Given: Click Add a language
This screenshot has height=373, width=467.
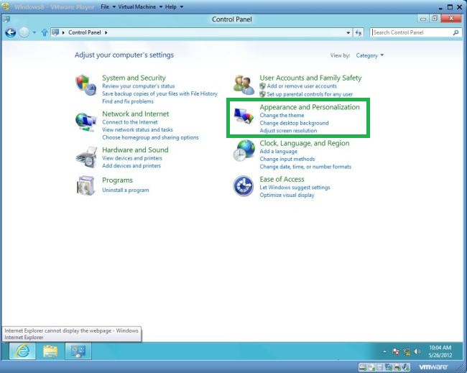Looking at the screenshot, I should 279,152.
